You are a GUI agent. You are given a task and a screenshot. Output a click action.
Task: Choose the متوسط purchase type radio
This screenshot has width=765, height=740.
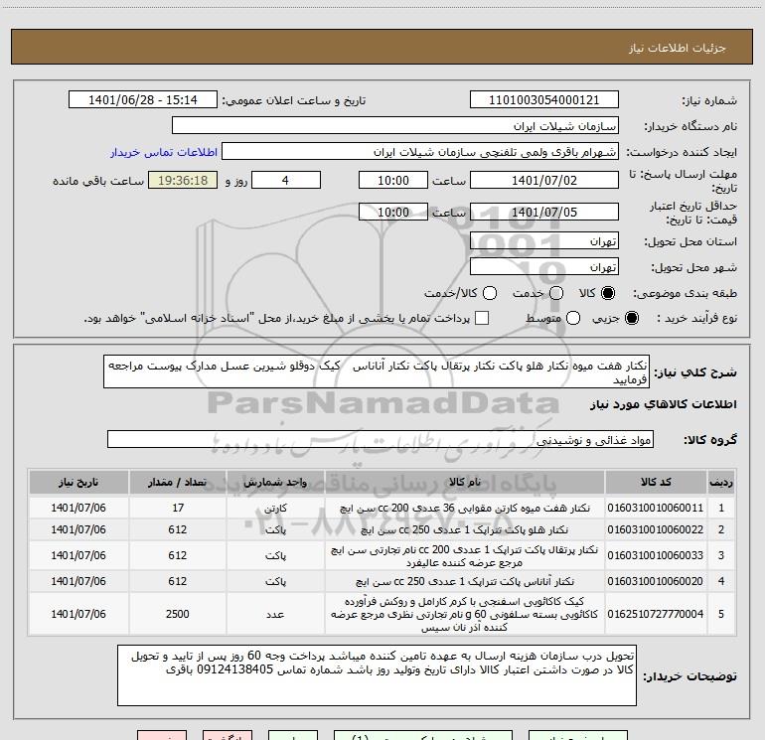(x=573, y=318)
